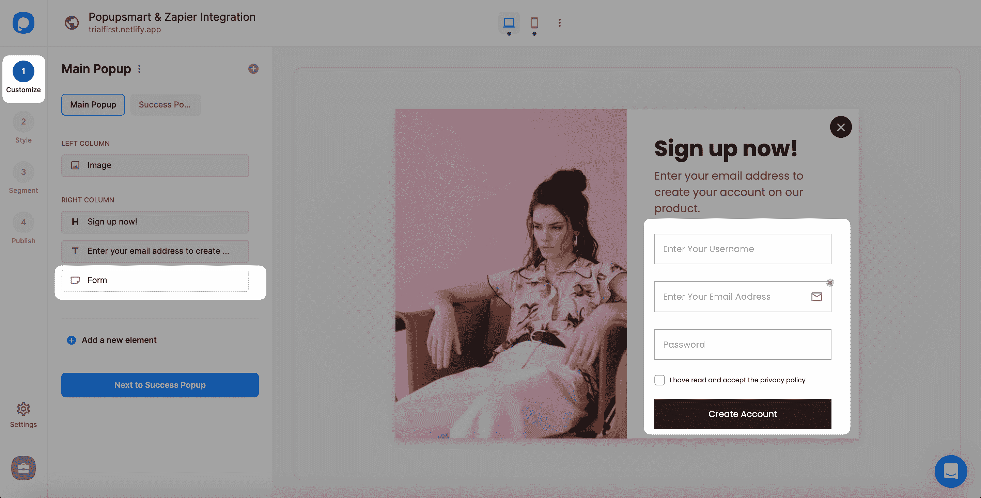Click the chat support icon bottom right
981x498 pixels.
pos(951,470)
